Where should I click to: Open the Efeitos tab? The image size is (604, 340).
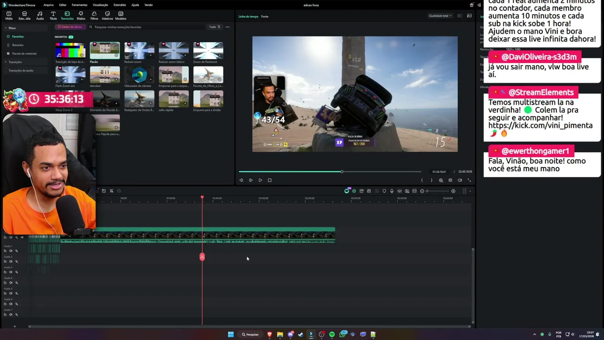click(81, 16)
